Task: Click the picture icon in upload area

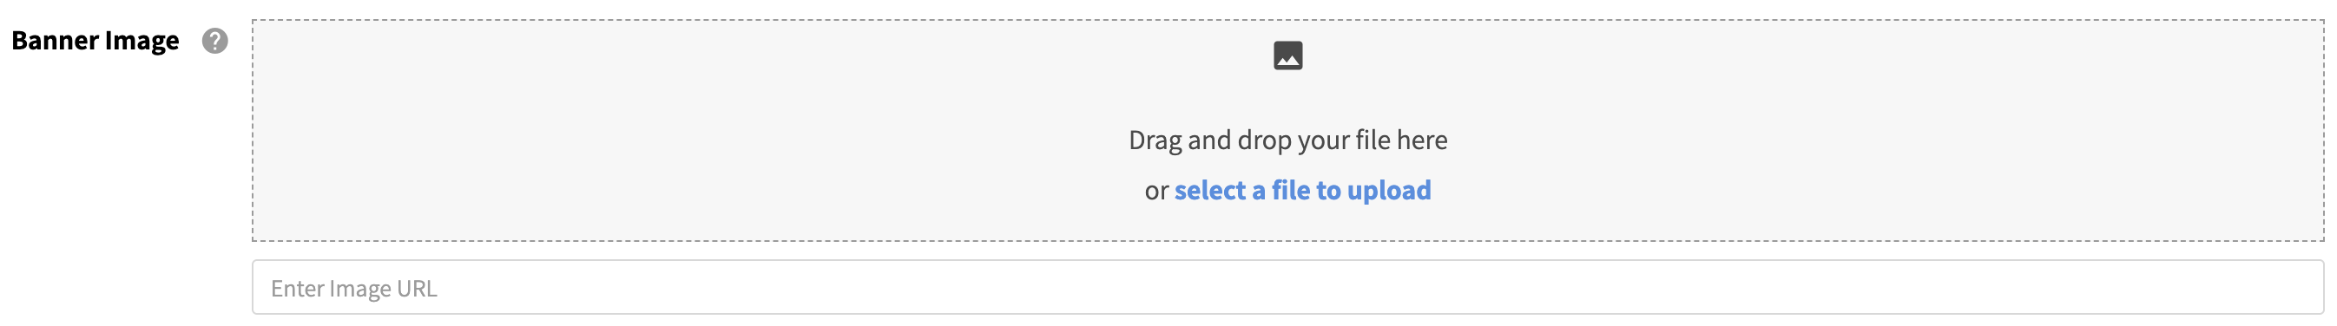Action: click(x=1288, y=55)
